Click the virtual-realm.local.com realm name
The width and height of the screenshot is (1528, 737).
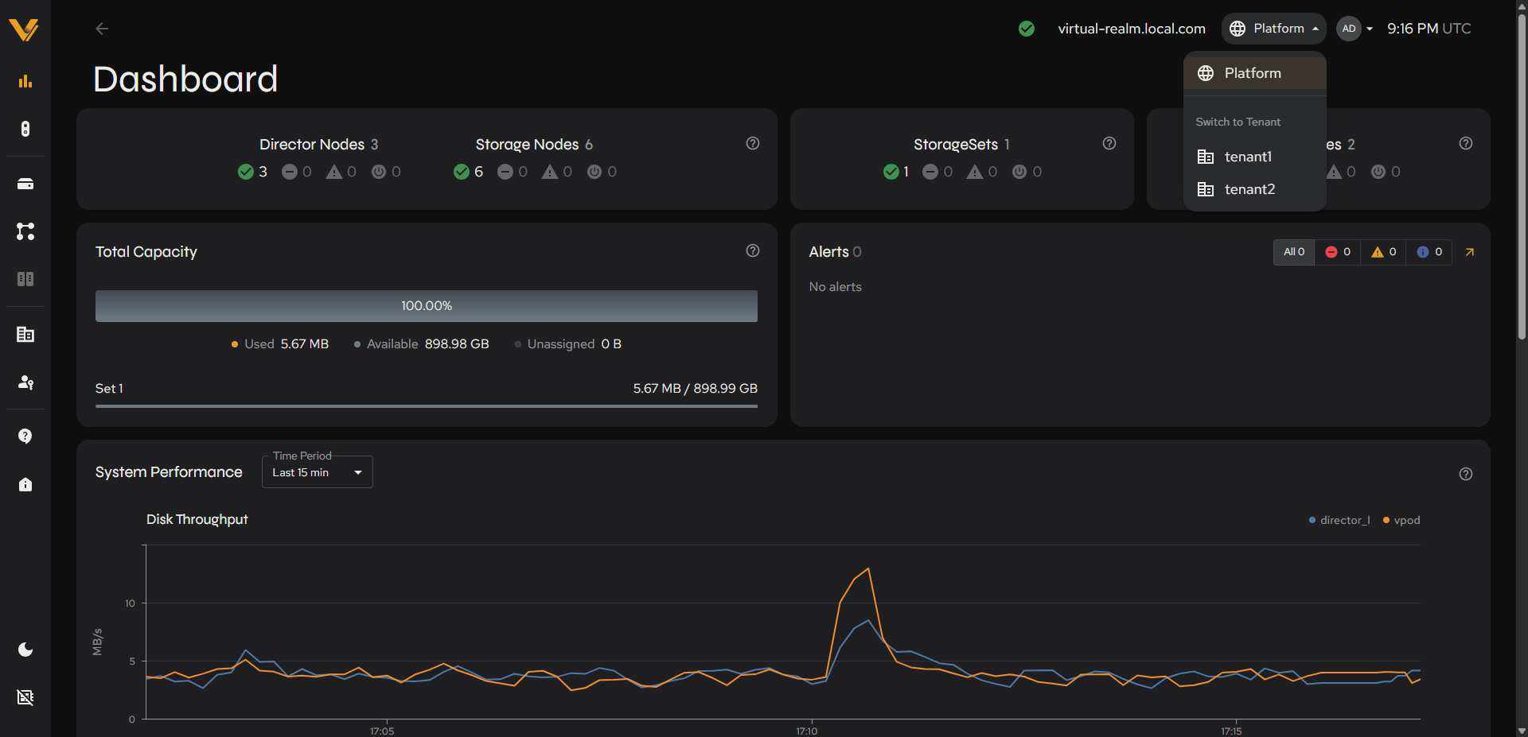[x=1132, y=29]
